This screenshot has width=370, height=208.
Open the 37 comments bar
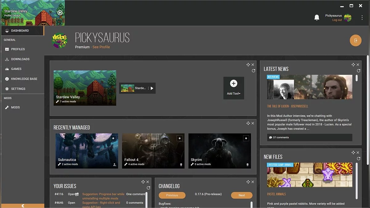click(x=310, y=137)
